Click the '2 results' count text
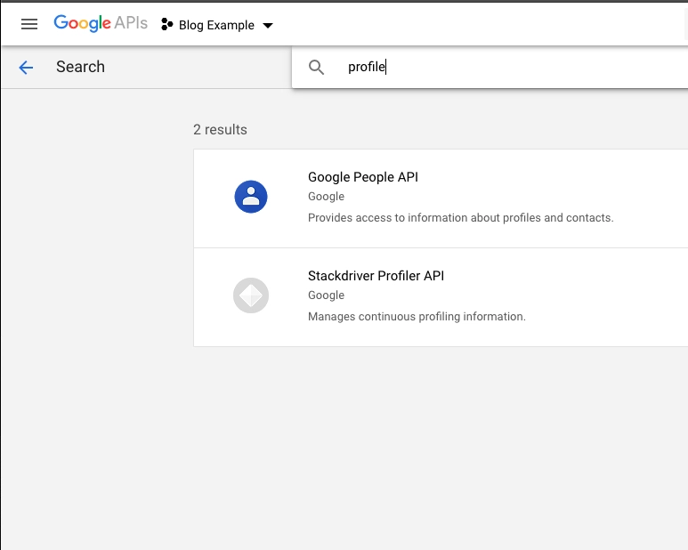688x550 pixels. pyautogui.click(x=220, y=130)
